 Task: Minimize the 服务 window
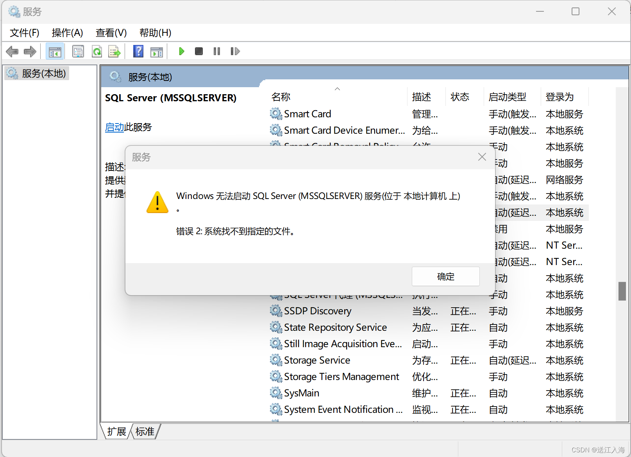(x=540, y=12)
